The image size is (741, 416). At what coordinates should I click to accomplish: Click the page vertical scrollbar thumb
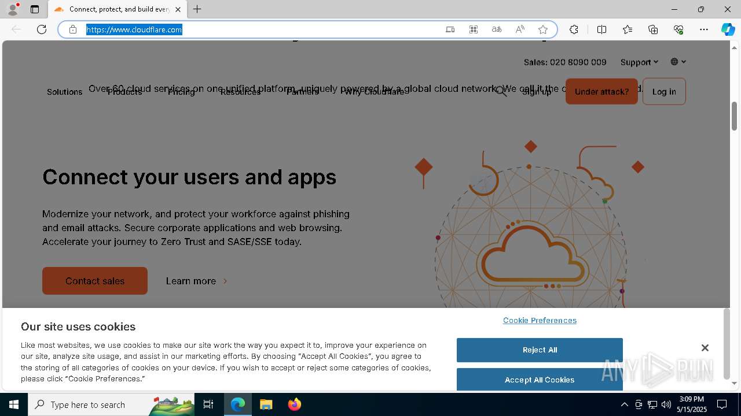735,116
